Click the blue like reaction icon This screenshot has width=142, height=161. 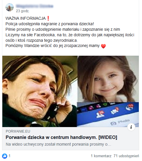(x=5, y=156)
